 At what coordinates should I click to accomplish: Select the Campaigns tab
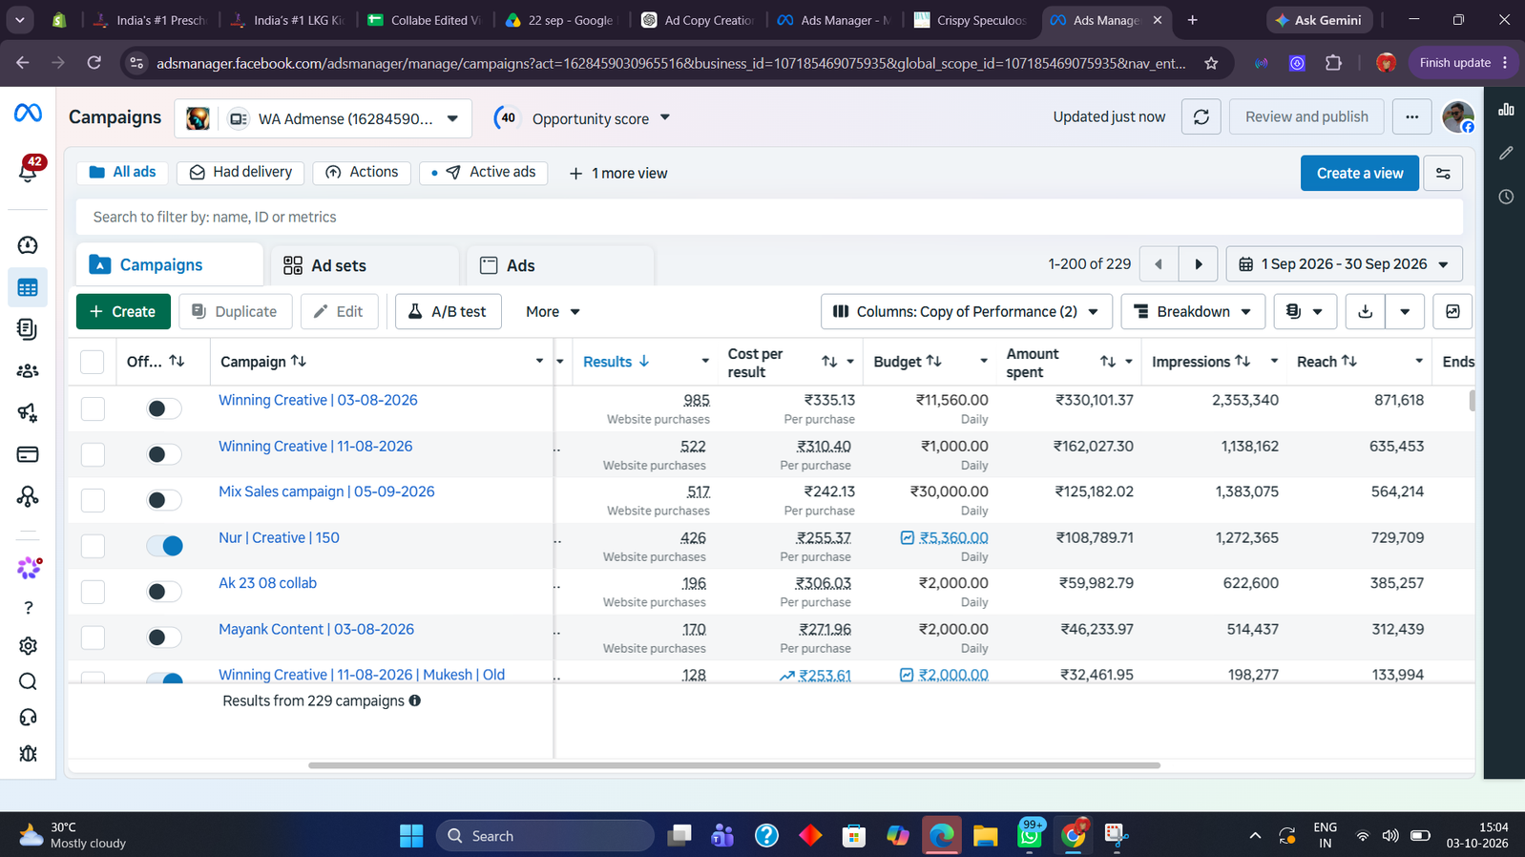pyautogui.click(x=170, y=265)
